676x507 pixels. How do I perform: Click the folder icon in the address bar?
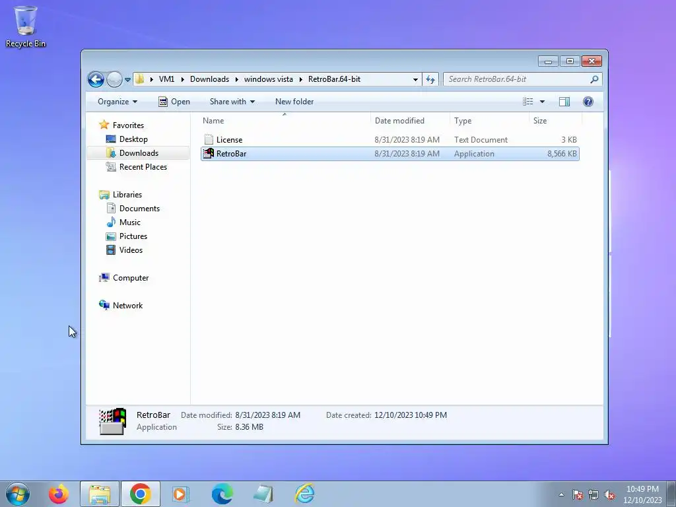coord(140,79)
